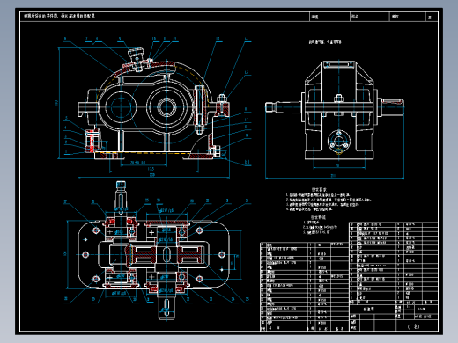458x343 pixels.
Task: Click the breather cap atop the front view housing
Action: pyautogui.click(x=136, y=60)
